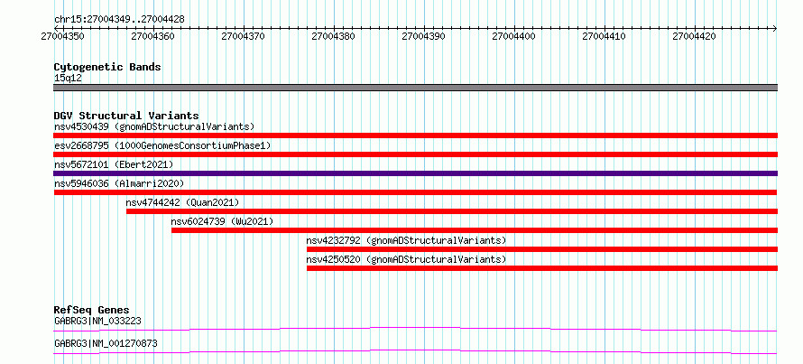
Task: Click the nsv4250520 variant bar
Action: pos(542,268)
